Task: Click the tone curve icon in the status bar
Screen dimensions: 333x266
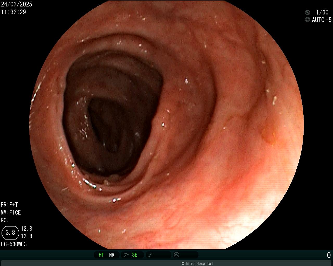Action: [150, 255]
